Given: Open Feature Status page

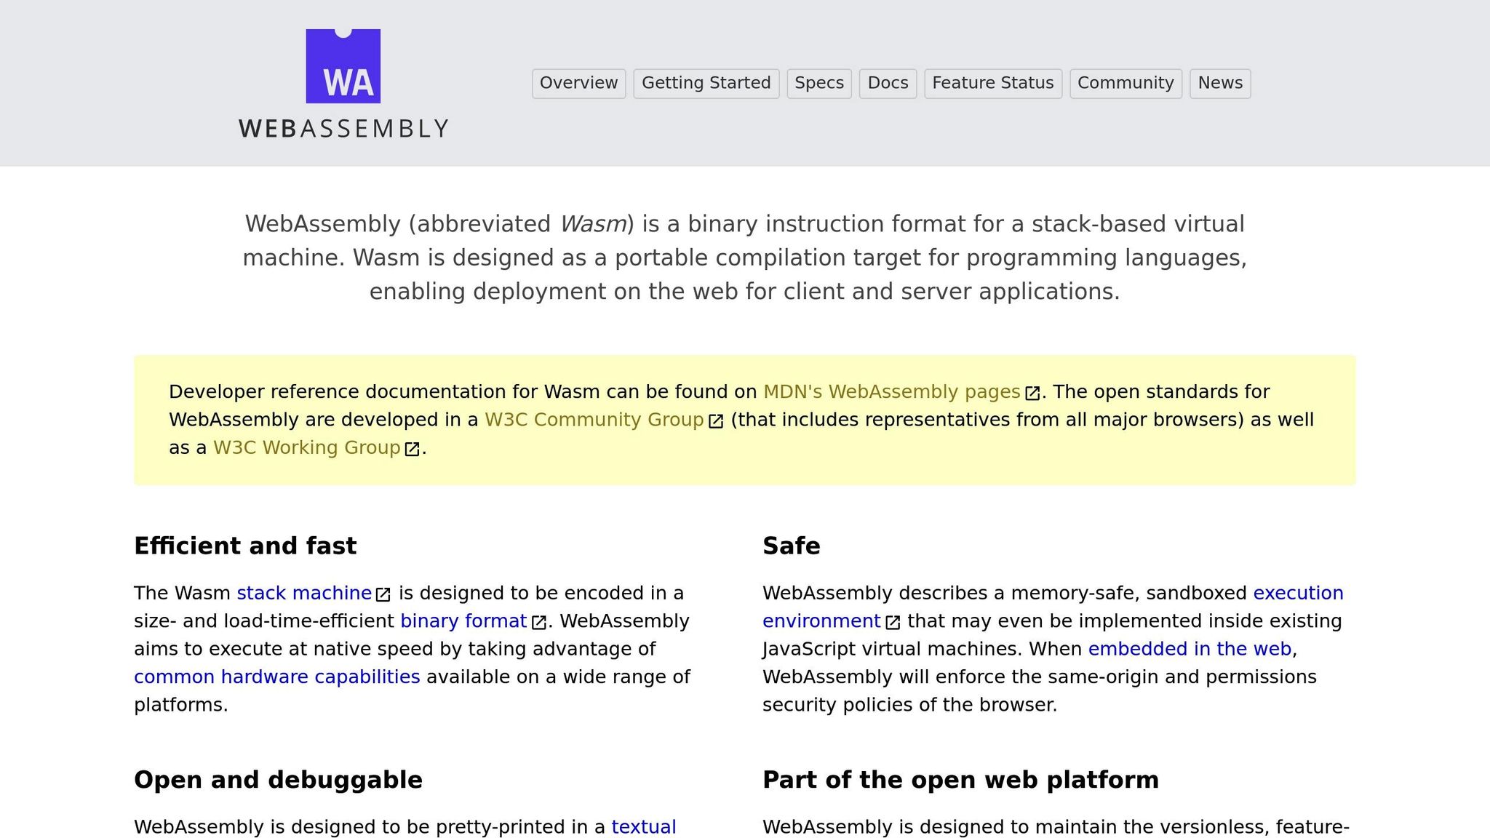Looking at the screenshot, I should (x=993, y=84).
